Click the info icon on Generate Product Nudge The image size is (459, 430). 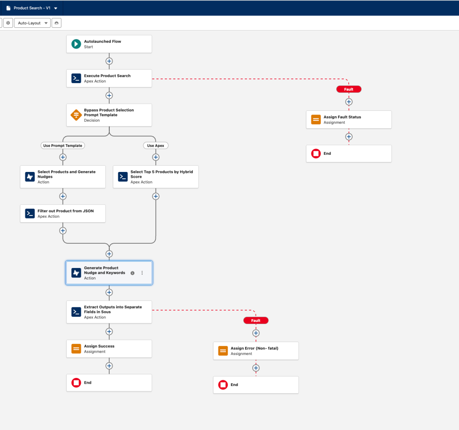[x=132, y=273]
